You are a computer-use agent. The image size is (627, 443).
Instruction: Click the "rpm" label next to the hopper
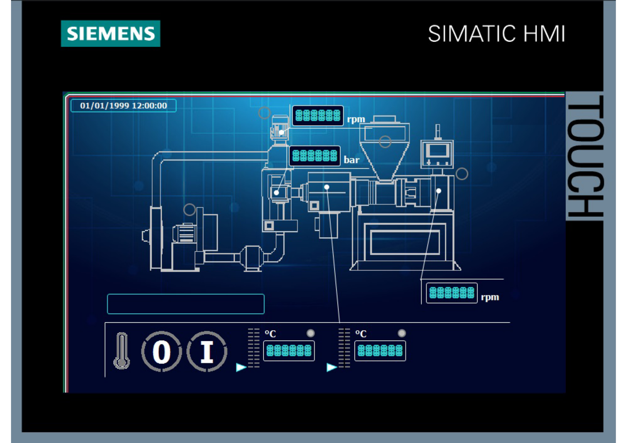[356, 119]
